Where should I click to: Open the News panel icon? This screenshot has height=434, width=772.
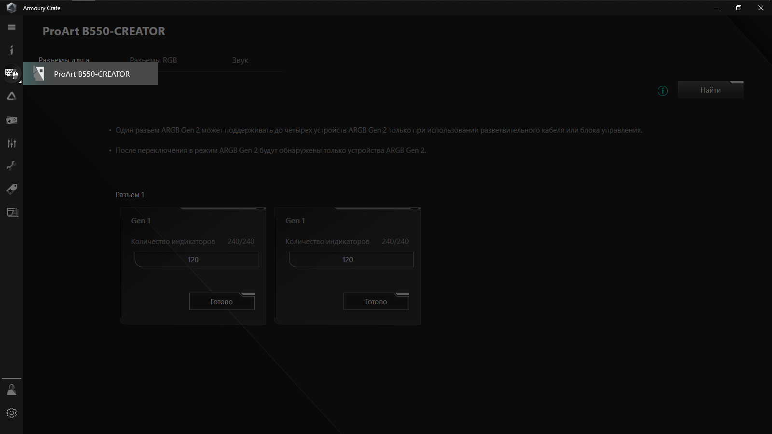coord(12,212)
